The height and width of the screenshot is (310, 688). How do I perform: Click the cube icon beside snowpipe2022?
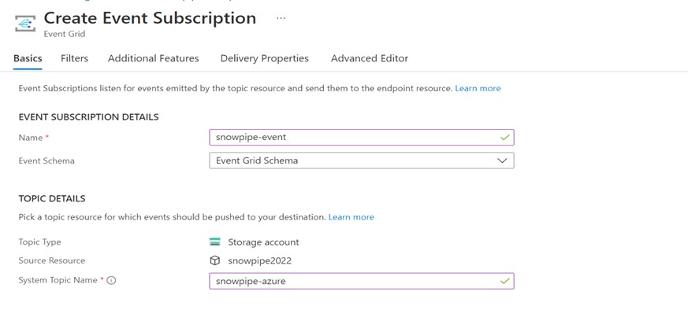214,261
